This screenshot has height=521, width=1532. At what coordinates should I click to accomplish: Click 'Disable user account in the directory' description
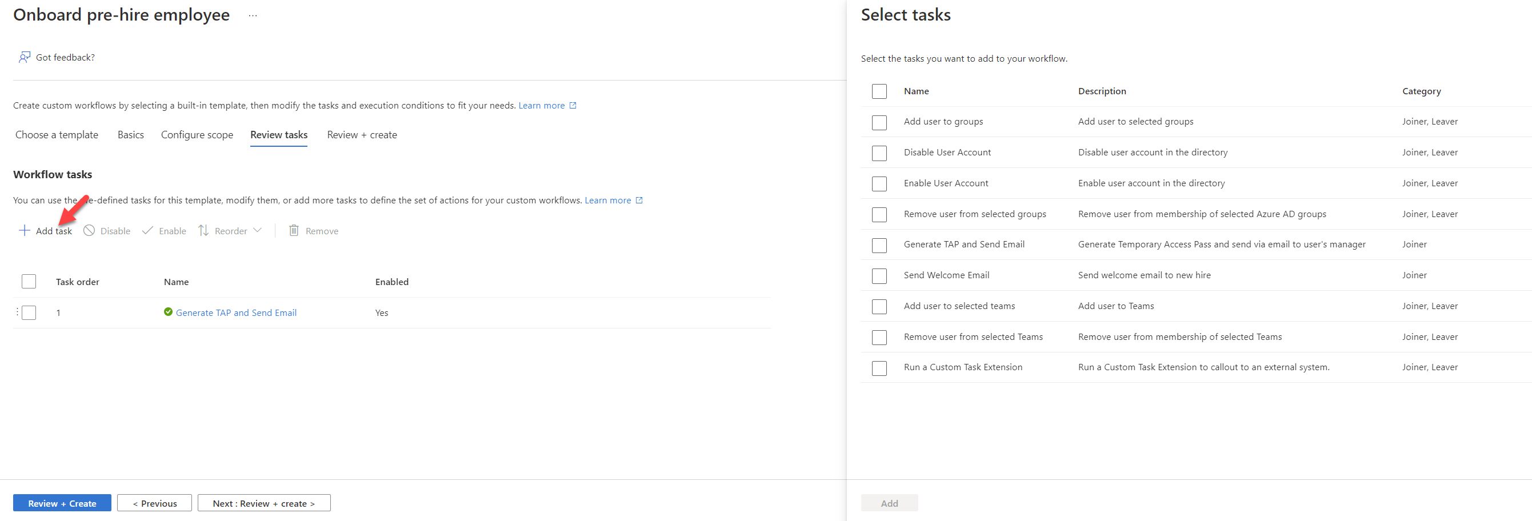pyautogui.click(x=1153, y=153)
